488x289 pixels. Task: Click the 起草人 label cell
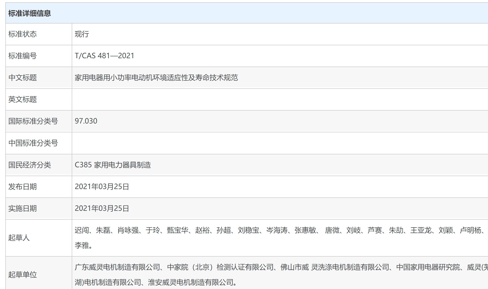19,238
